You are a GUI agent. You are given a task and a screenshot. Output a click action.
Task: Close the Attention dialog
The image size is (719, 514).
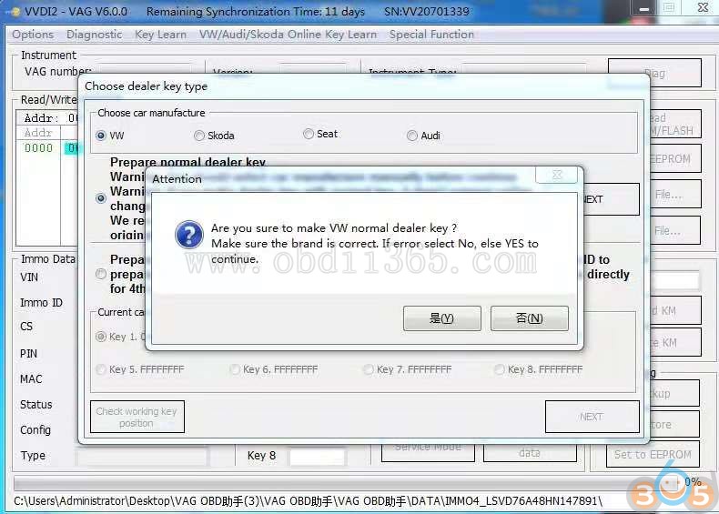557,175
